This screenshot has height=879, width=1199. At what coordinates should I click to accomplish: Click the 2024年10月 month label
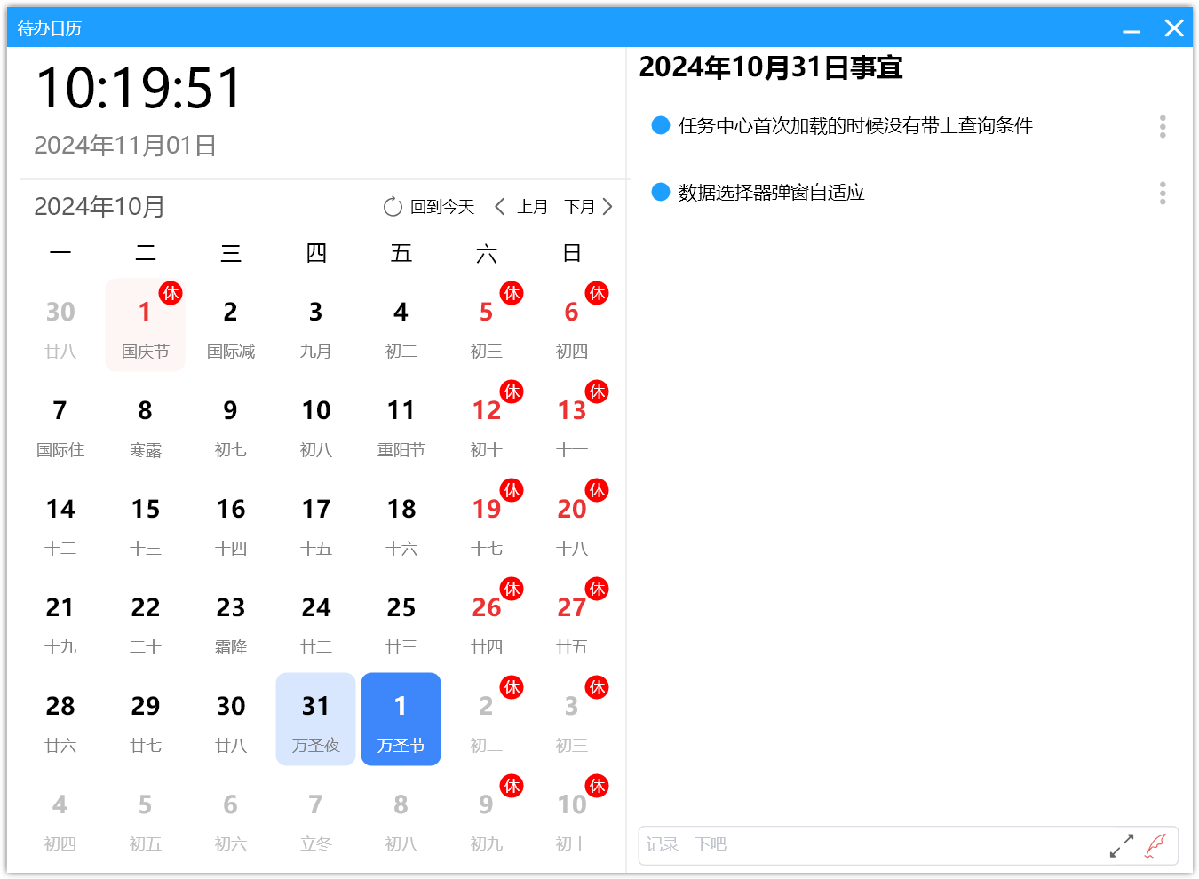[x=99, y=207]
